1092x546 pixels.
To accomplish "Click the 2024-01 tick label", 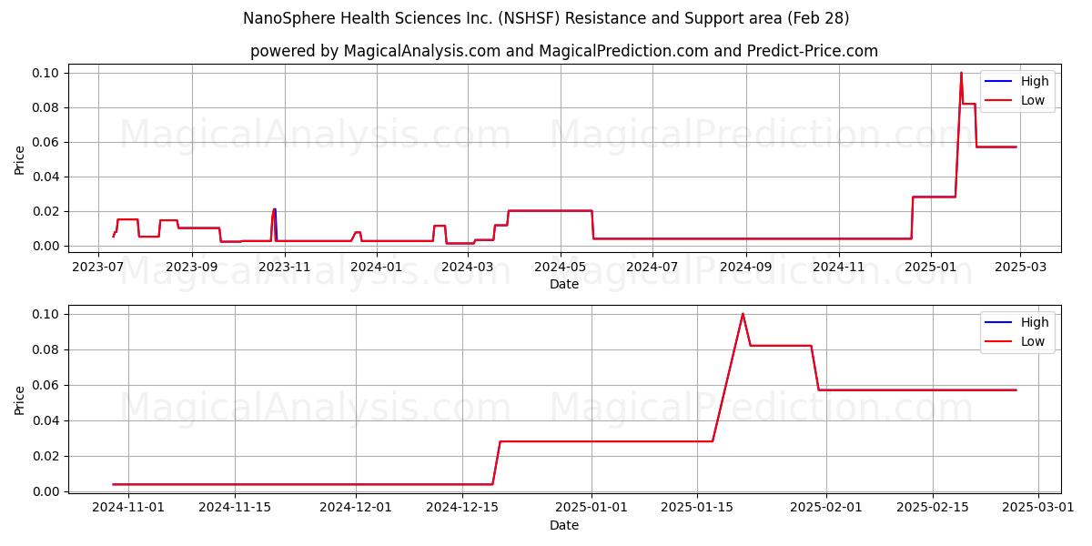I will (x=377, y=267).
